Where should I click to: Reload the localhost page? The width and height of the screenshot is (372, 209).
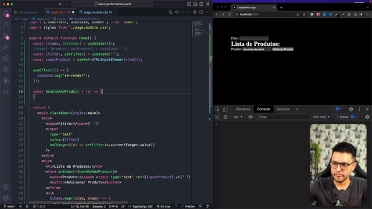click(x=229, y=15)
